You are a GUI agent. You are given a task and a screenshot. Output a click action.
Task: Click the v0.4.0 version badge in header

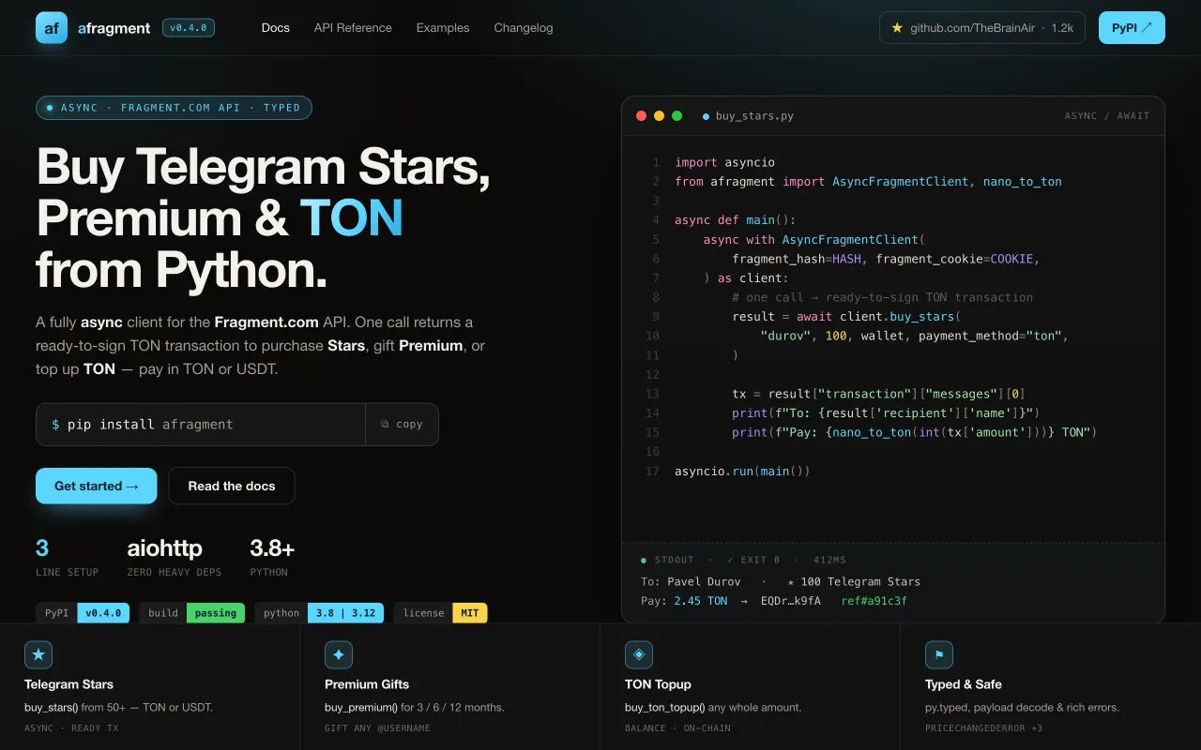[189, 28]
